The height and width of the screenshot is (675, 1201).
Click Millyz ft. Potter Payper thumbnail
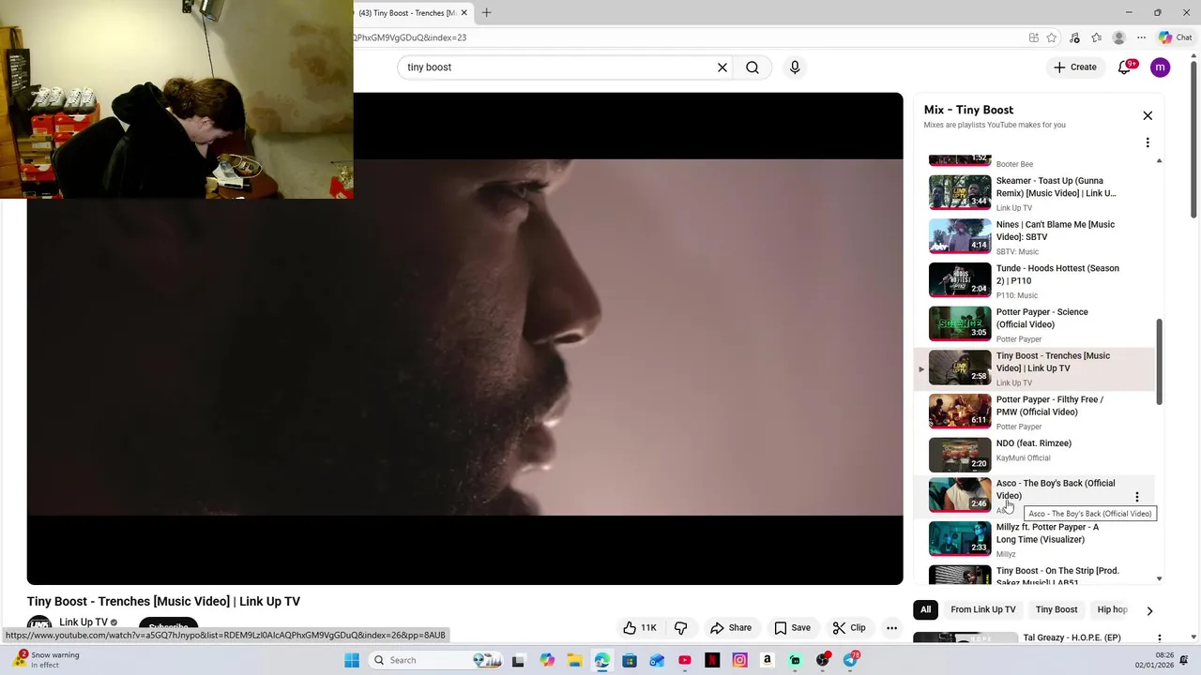pos(960,538)
